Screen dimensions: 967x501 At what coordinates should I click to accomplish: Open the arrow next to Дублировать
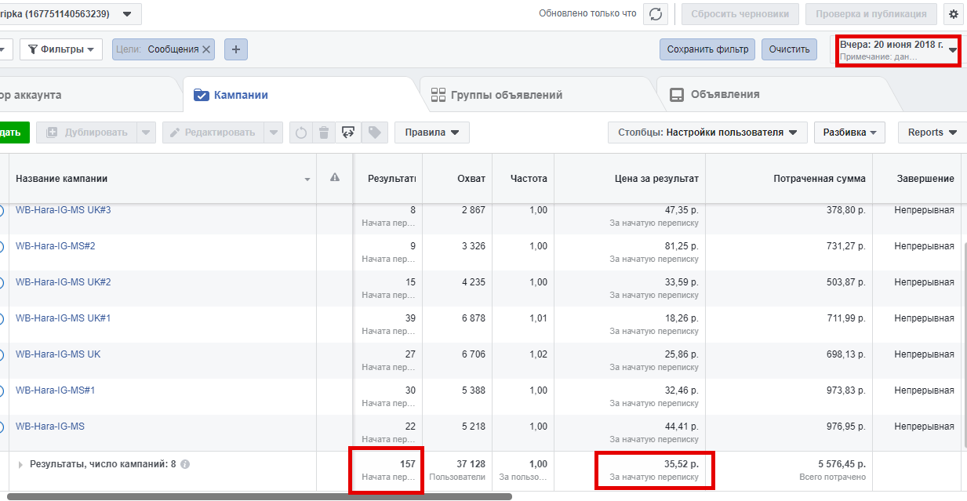[147, 133]
